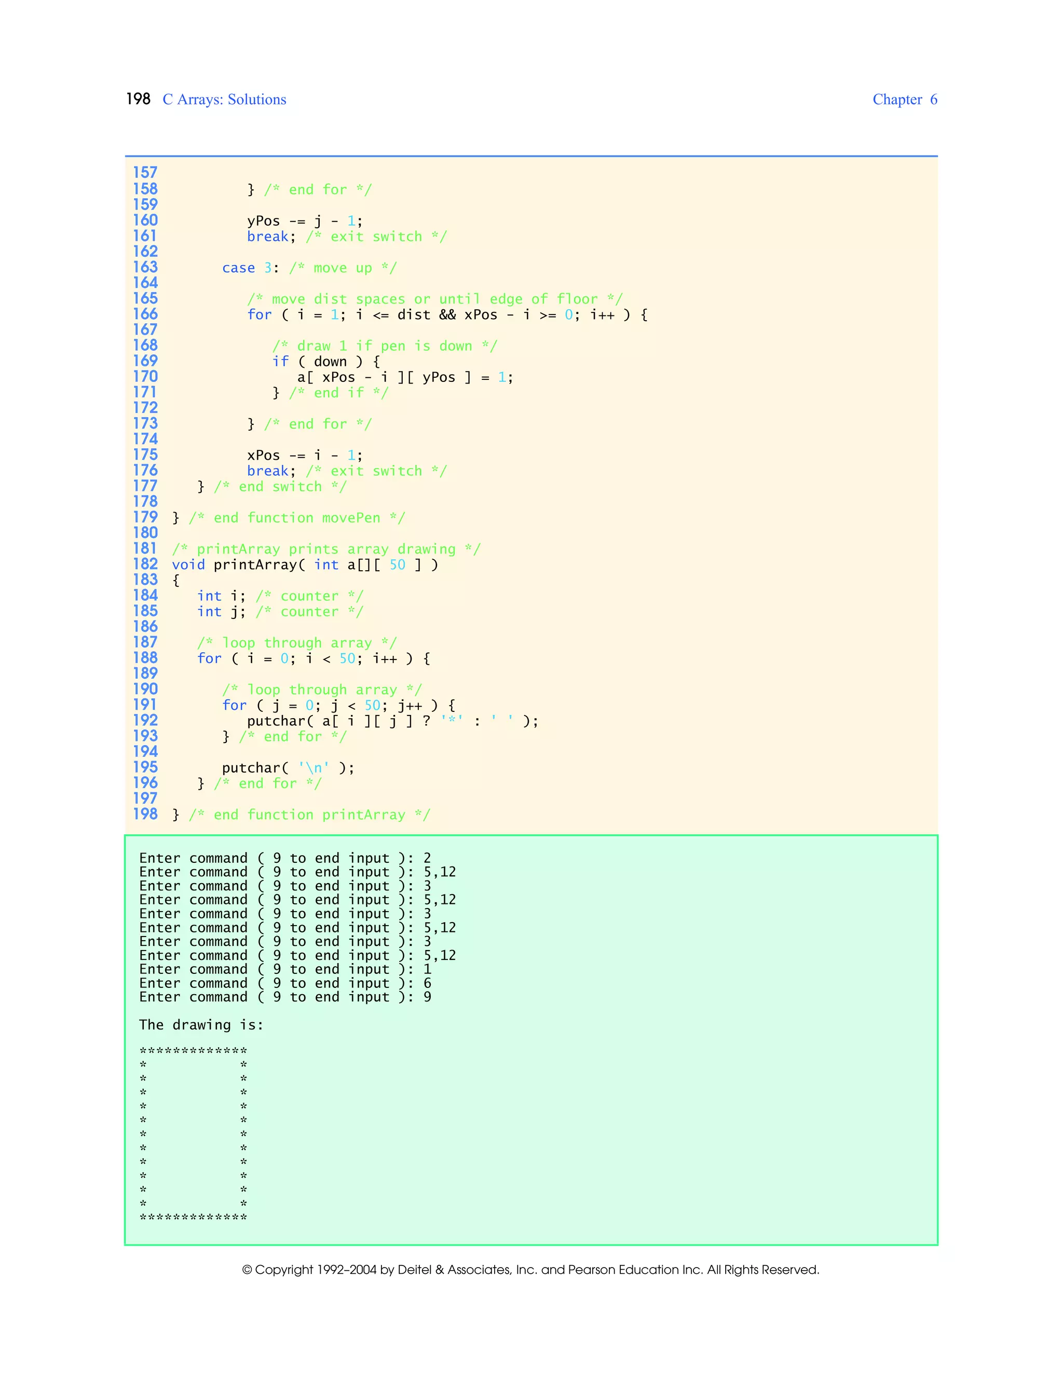This screenshot has width=1063, height=1375.
Task: Click comment "move dist spaces or until edge of floor"
Action: coord(434,299)
